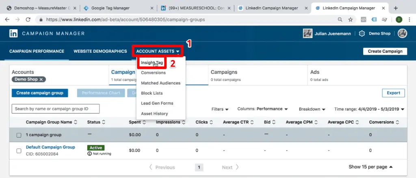Click the zoom magnifier in address bar
The height and width of the screenshot is (178, 416).
[x=340, y=19]
